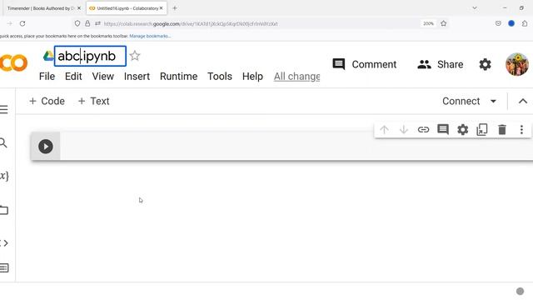This screenshot has height=300, width=533.
Task: Open the variables {x} sidebar panel
Action: click(x=4, y=176)
